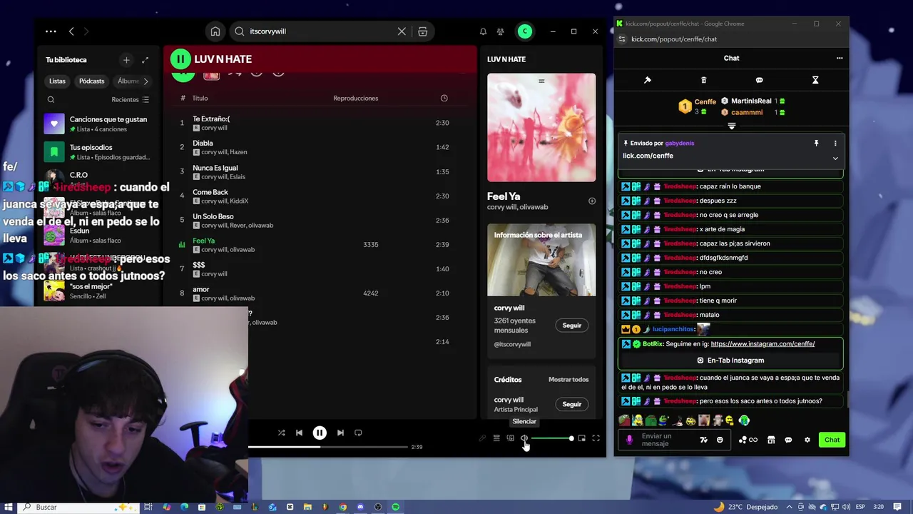Open pinned message three-dot options

[x=835, y=143]
